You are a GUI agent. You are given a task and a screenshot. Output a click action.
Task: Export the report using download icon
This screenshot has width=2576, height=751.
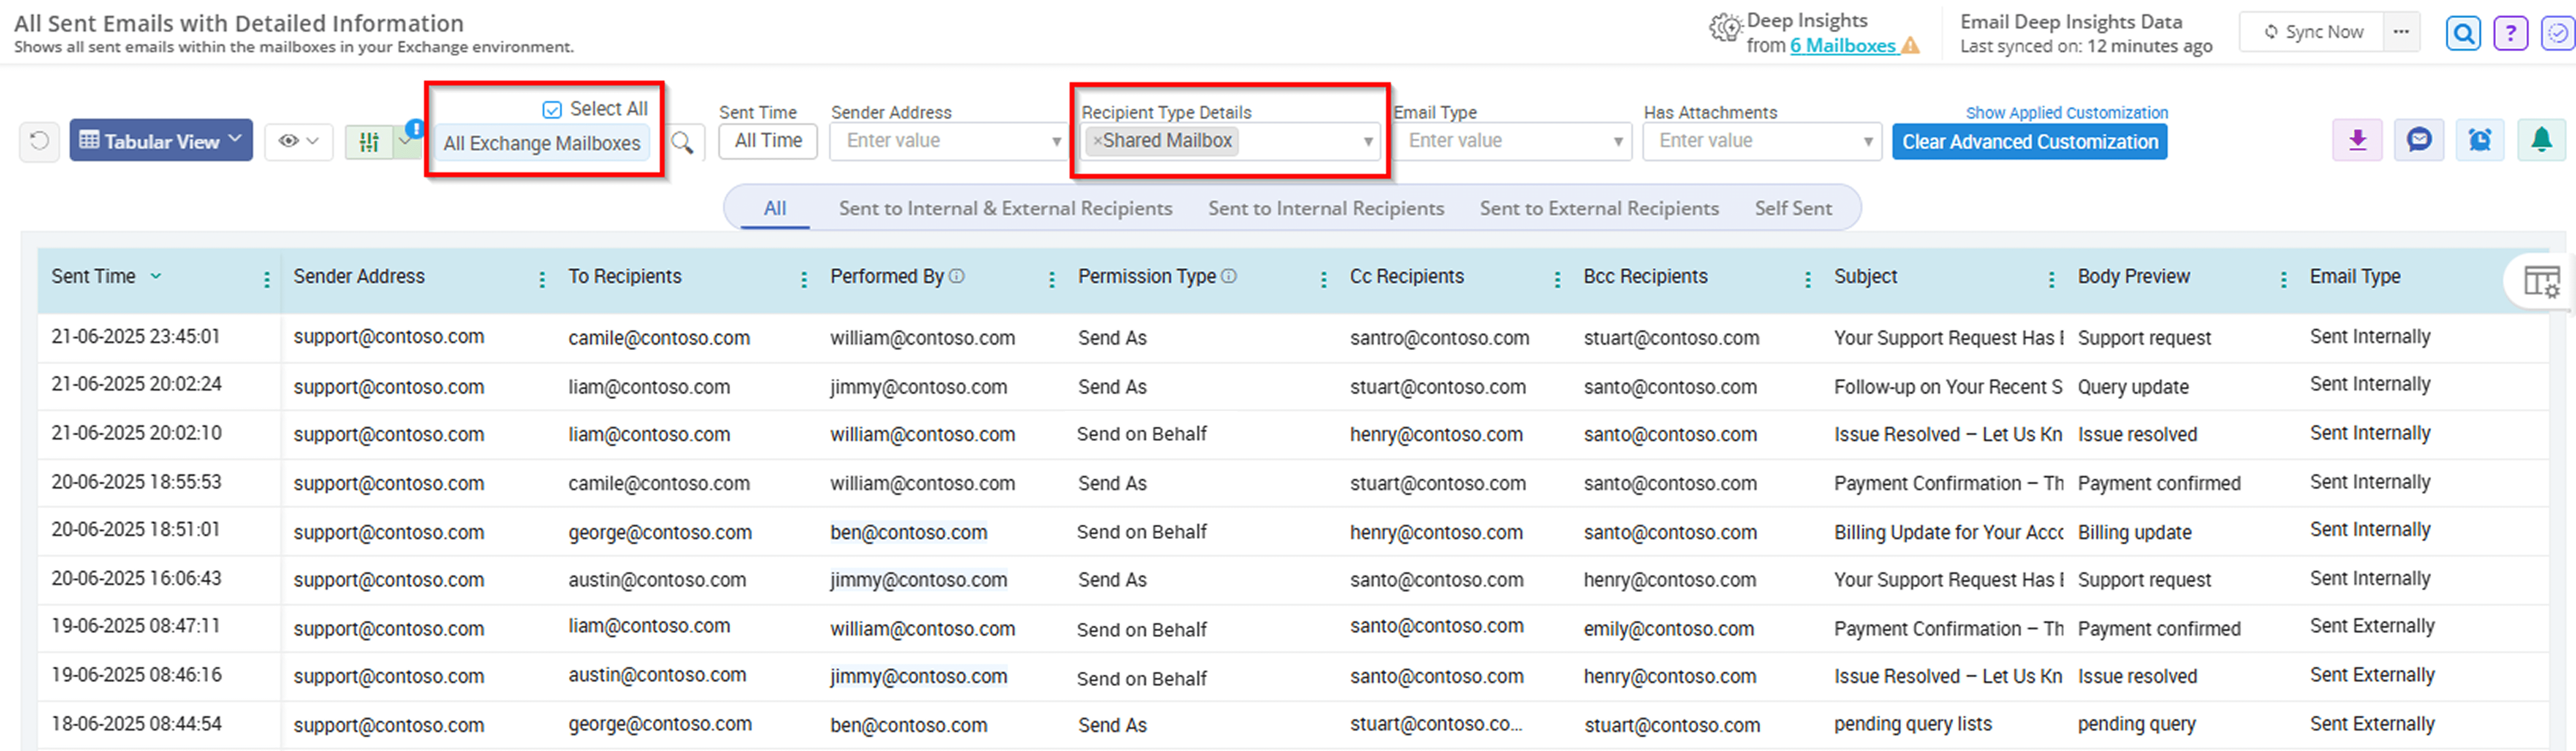tap(2358, 140)
